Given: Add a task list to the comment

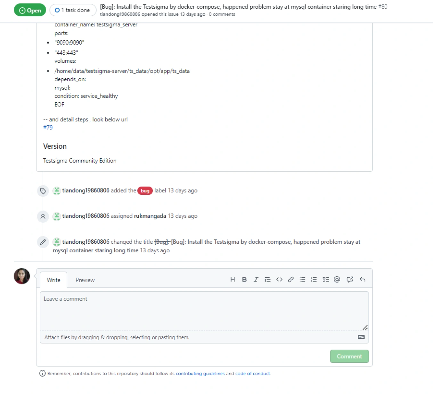Looking at the screenshot, I should [x=326, y=280].
